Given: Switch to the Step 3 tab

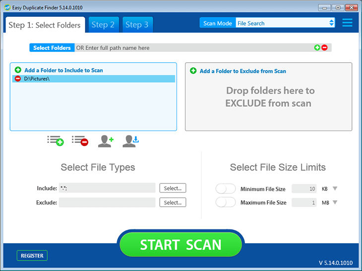Looking at the screenshot, I should [137, 24].
